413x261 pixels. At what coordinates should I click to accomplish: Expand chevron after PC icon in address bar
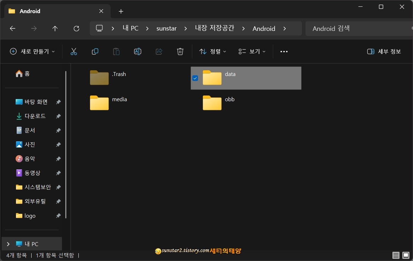click(113, 28)
